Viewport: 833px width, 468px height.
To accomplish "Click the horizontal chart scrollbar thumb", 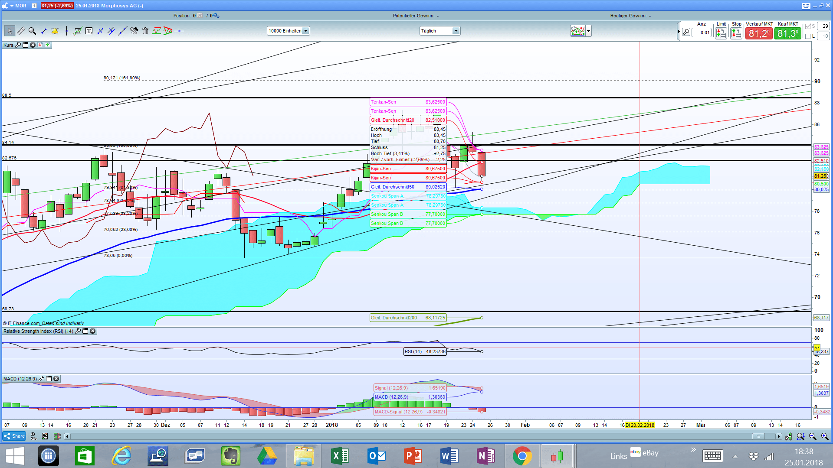I will coord(758,436).
